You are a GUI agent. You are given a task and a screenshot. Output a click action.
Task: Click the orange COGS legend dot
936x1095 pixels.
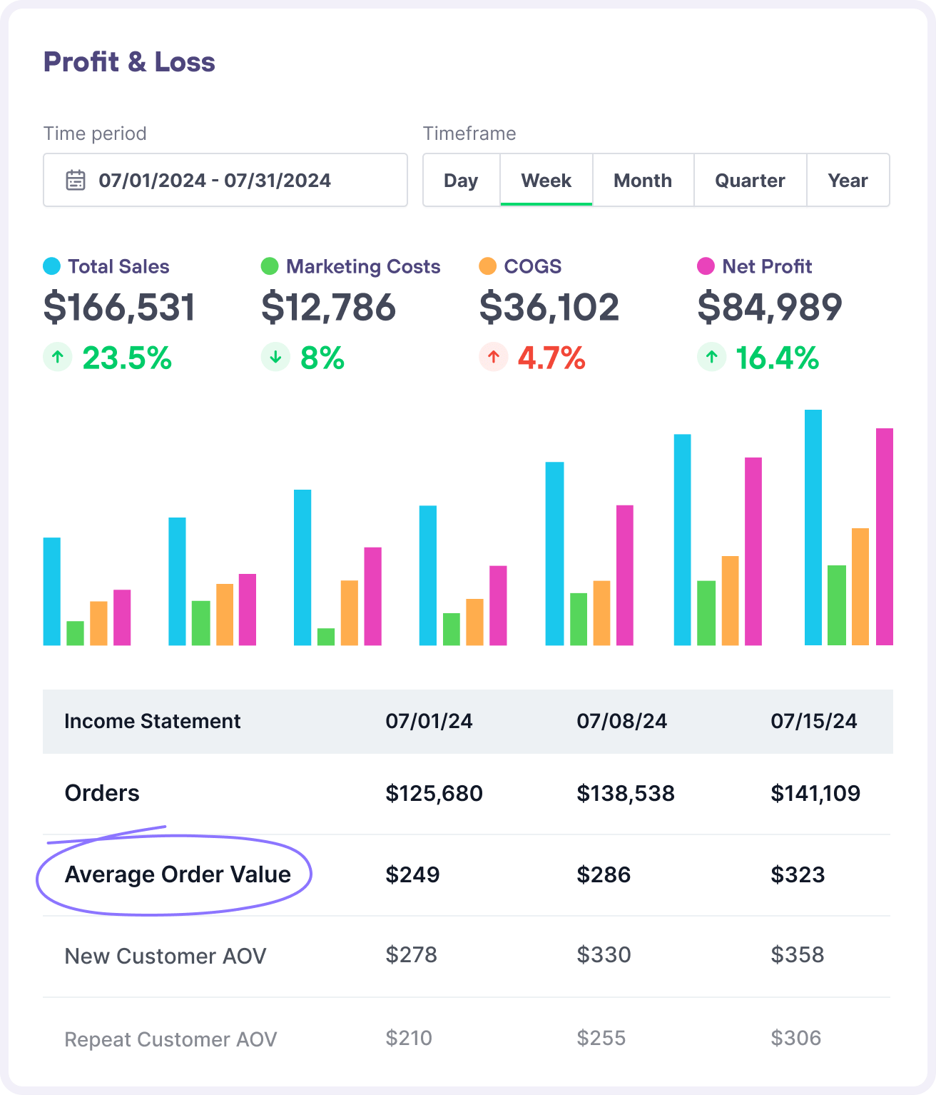pyautogui.click(x=488, y=266)
